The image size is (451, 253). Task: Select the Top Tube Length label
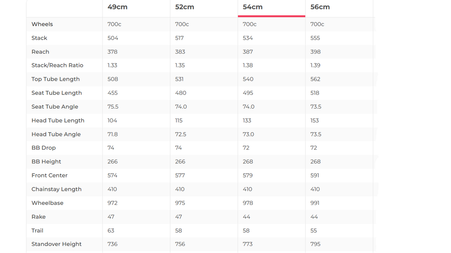55,79
